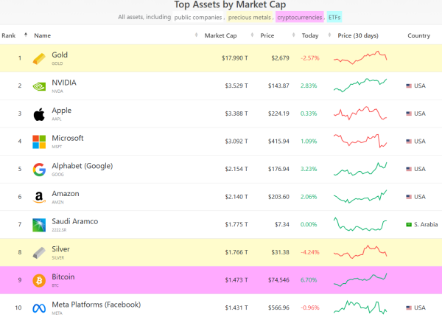Image resolution: width=442 pixels, height=320 pixels.
Task: Click the Today column header
Action: [x=310, y=35]
